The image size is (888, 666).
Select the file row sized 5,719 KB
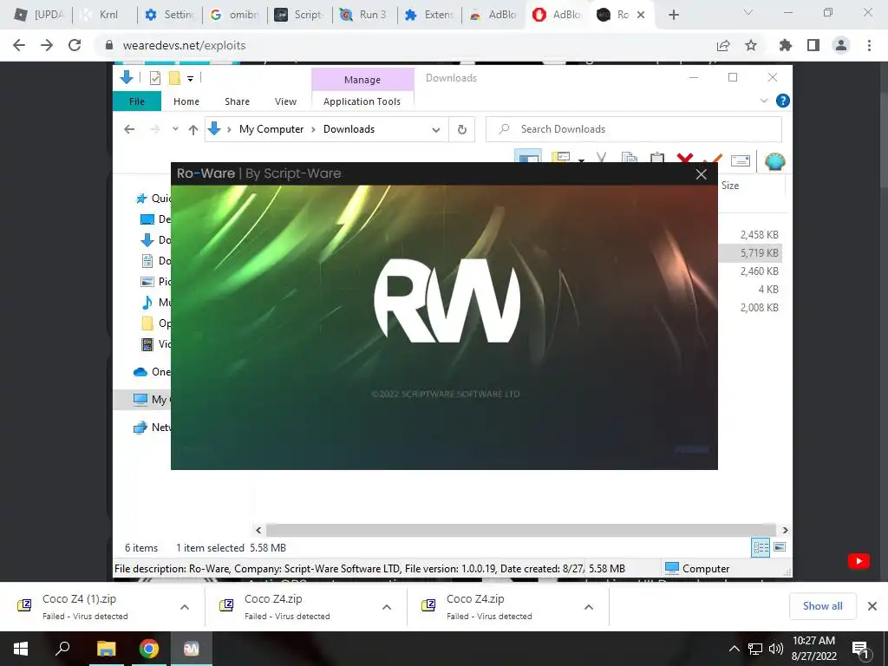750,252
